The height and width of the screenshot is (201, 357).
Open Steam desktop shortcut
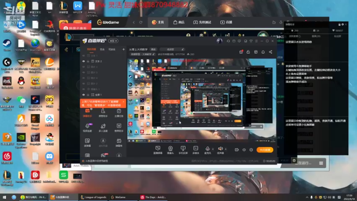coord(7,45)
